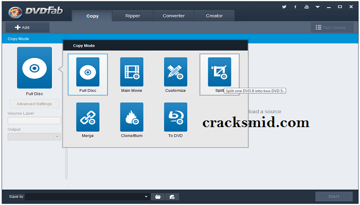Screen dimensions: 360x205
Task: Click the Copy Mode sidebar heading
Action: point(18,39)
